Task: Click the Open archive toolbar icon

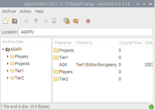Action: pyautogui.click(x=15, y=21)
